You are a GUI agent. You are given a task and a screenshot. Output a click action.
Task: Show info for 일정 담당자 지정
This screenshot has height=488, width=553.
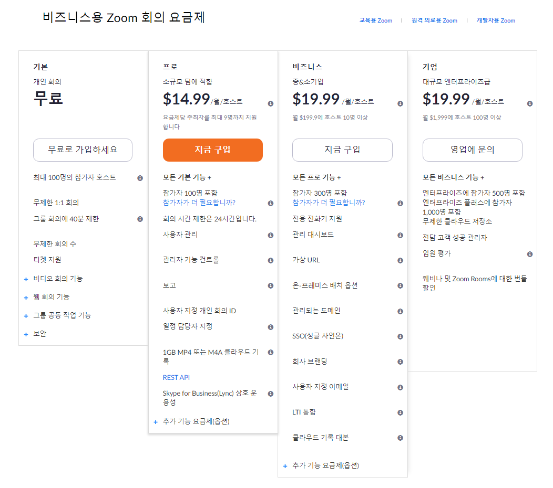(271, 327)
